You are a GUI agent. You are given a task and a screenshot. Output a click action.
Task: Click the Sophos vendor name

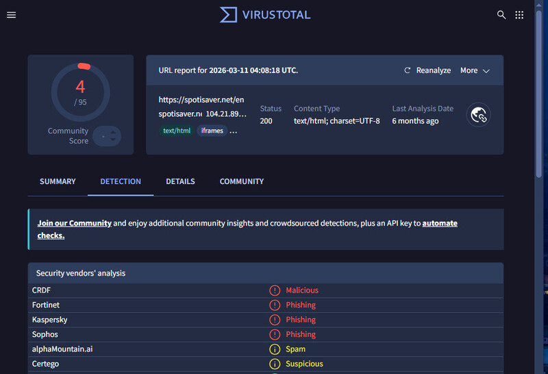45,334
